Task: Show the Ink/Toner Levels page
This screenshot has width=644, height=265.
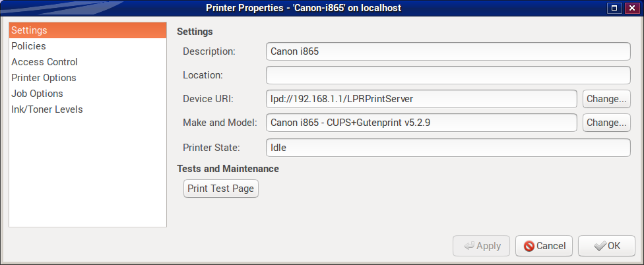Action: coord(87,109)
